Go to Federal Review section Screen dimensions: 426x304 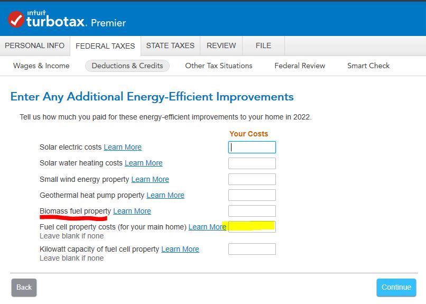pyautogui.click(x=300, y=66)
